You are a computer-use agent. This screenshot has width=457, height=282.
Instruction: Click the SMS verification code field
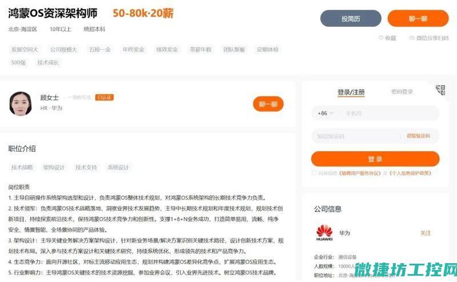pyautogui.click(x=356, y=136)
